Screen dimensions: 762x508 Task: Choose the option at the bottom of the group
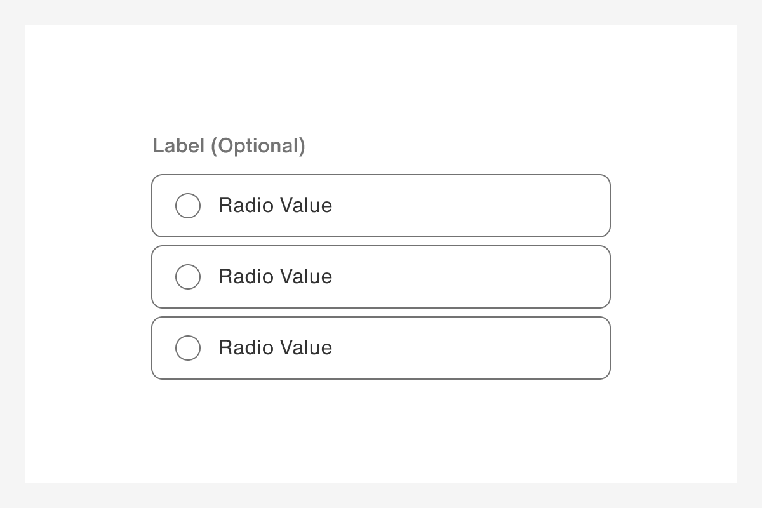point(381,348)
